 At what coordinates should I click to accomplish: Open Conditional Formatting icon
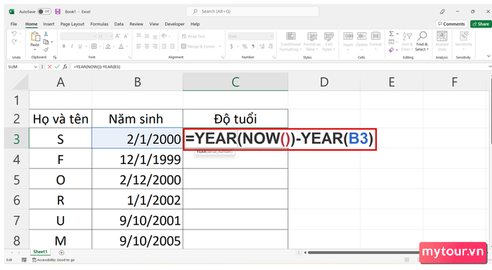(290, 36)
